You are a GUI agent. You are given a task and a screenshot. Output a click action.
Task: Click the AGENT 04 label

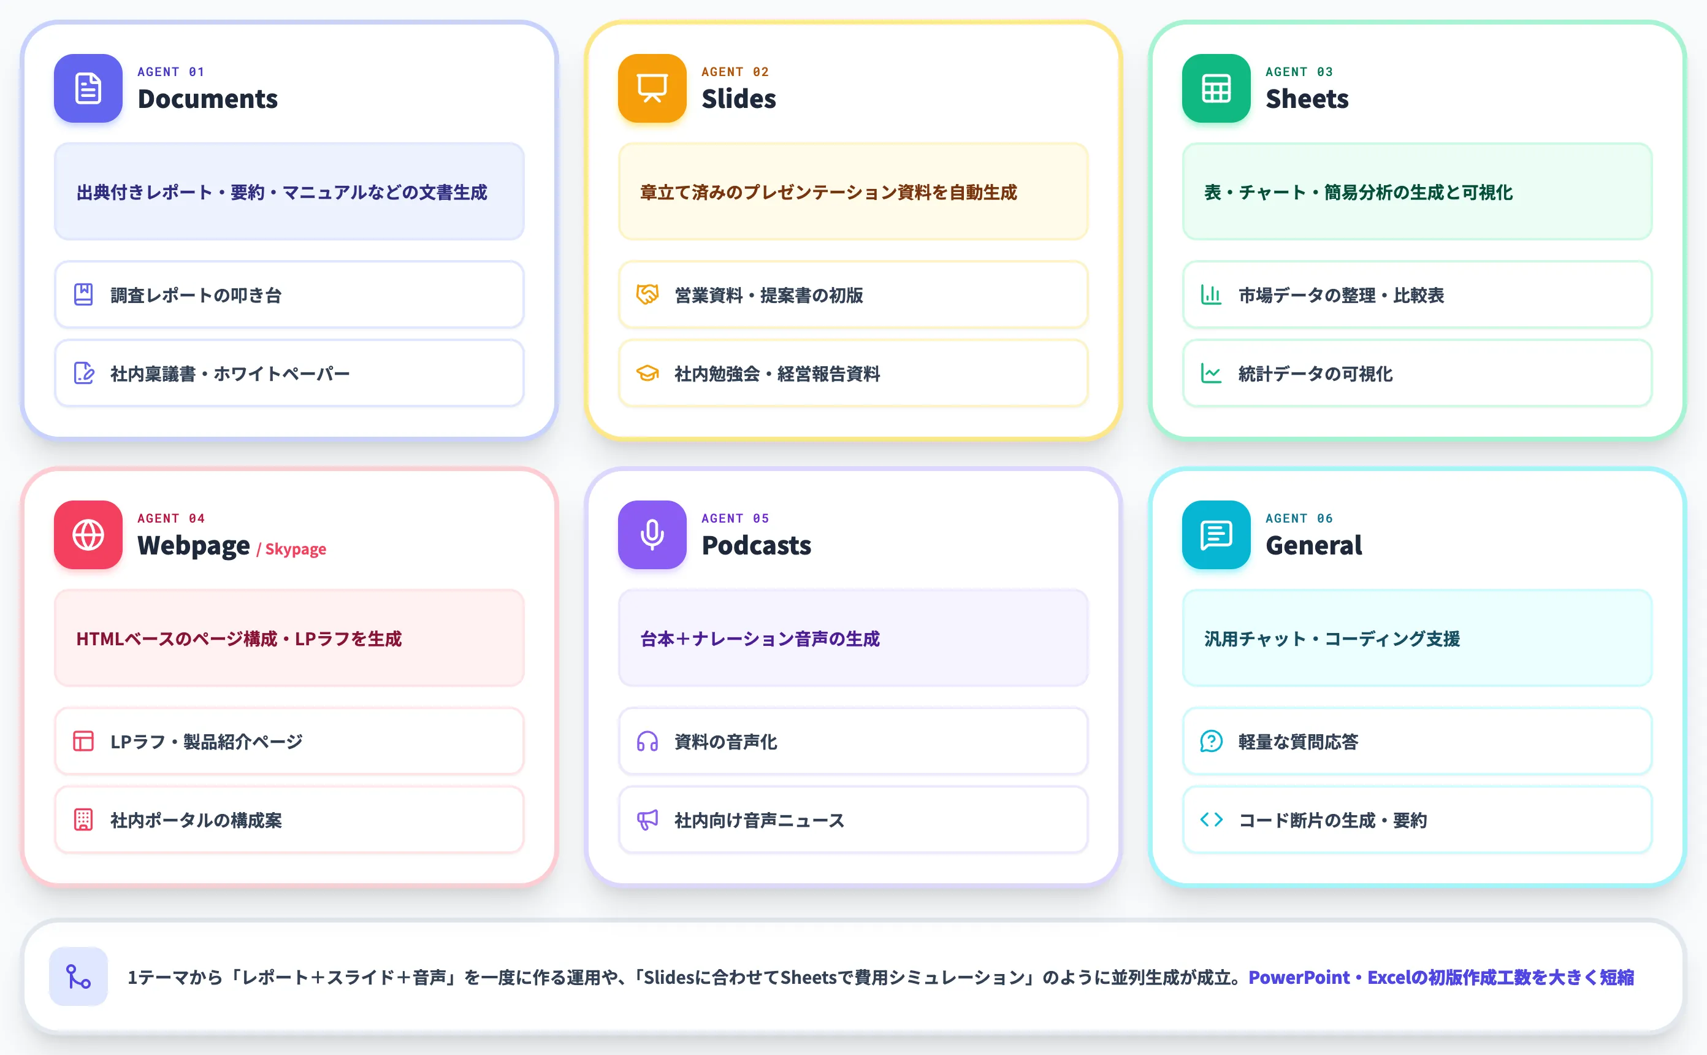pyautogui.click(x=171, y=518)
